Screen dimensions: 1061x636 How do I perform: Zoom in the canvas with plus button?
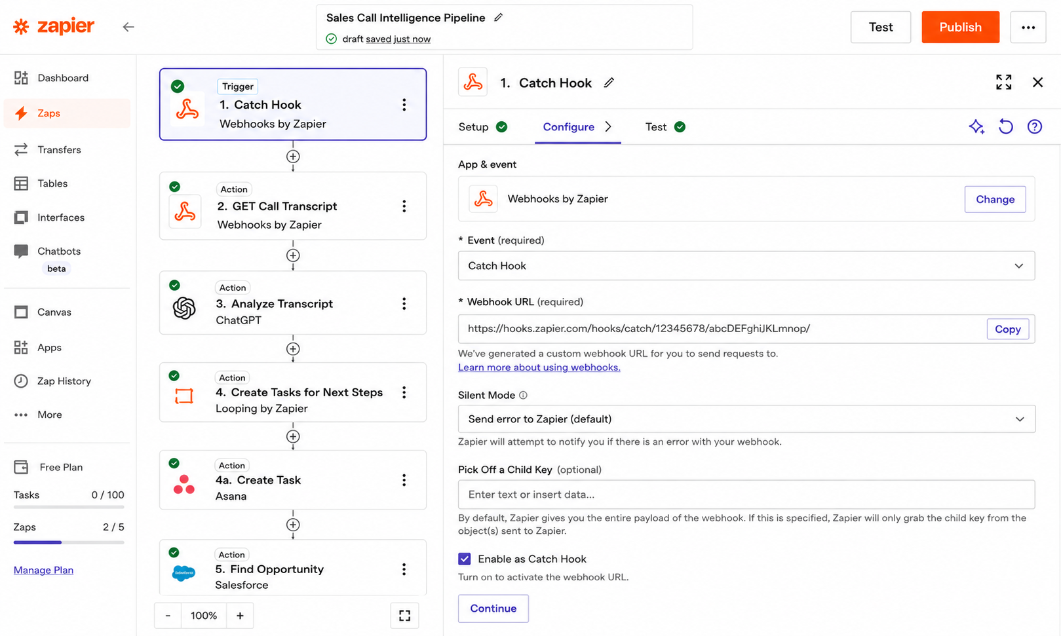(x=240, y=616)
